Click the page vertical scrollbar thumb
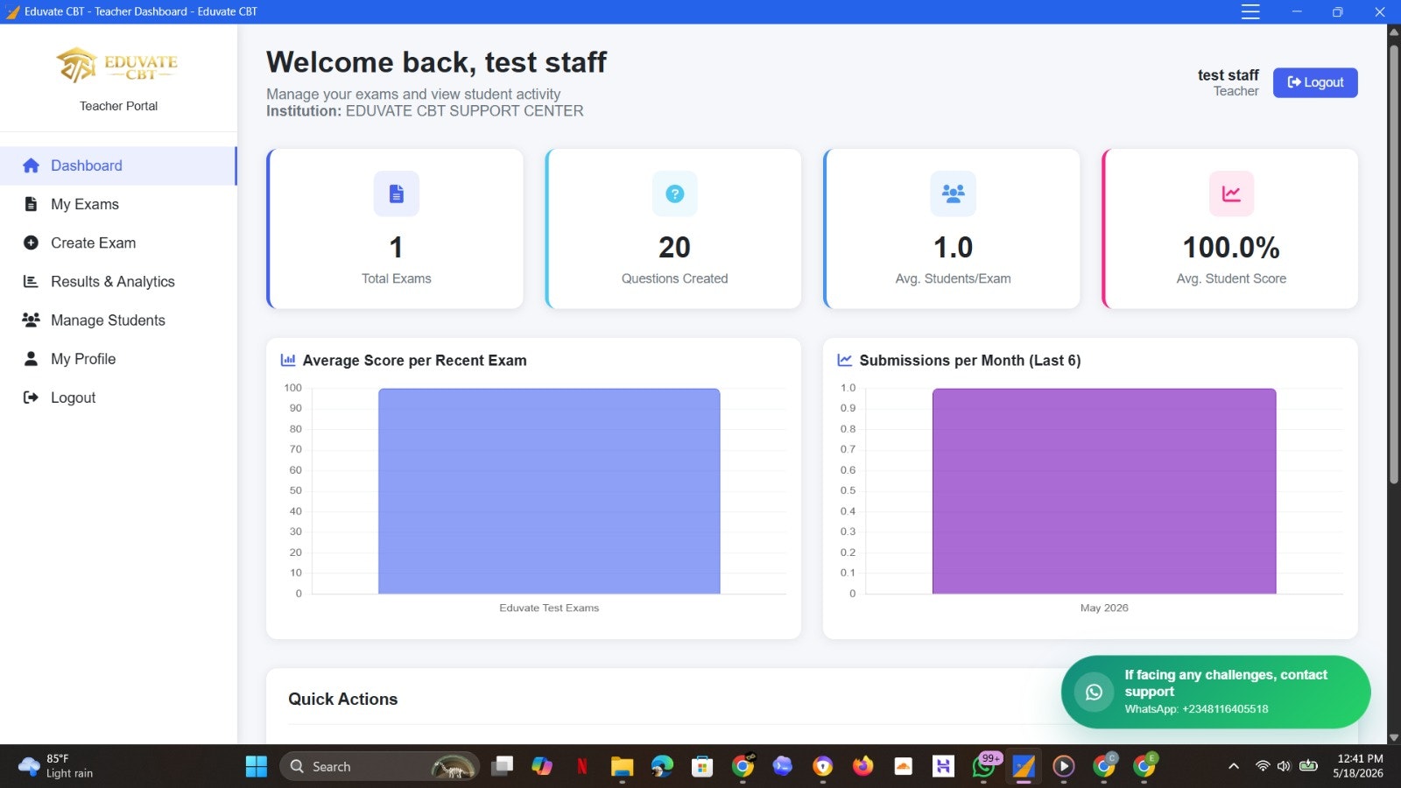Viewport: 1401px width, 788px height. [x=1394, y=263]
